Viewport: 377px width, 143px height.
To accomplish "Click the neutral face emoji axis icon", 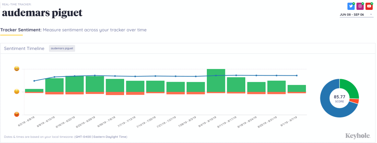I will (17, 92).
